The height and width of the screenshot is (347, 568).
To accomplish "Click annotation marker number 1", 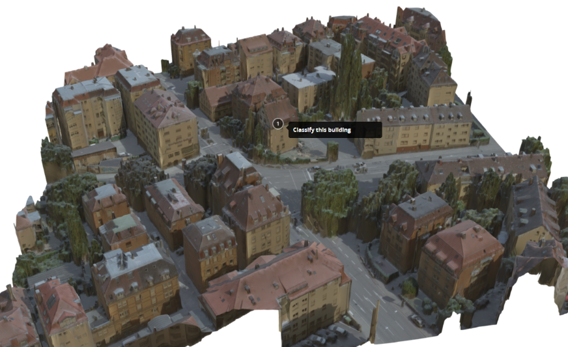I will pos(278,124).
